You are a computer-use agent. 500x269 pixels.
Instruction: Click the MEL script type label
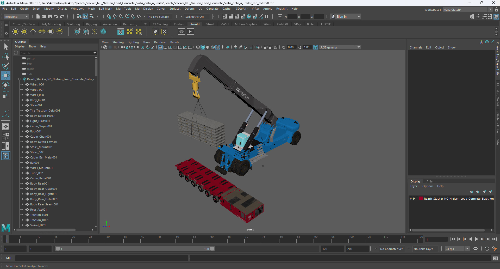click(x=9, y=258)
